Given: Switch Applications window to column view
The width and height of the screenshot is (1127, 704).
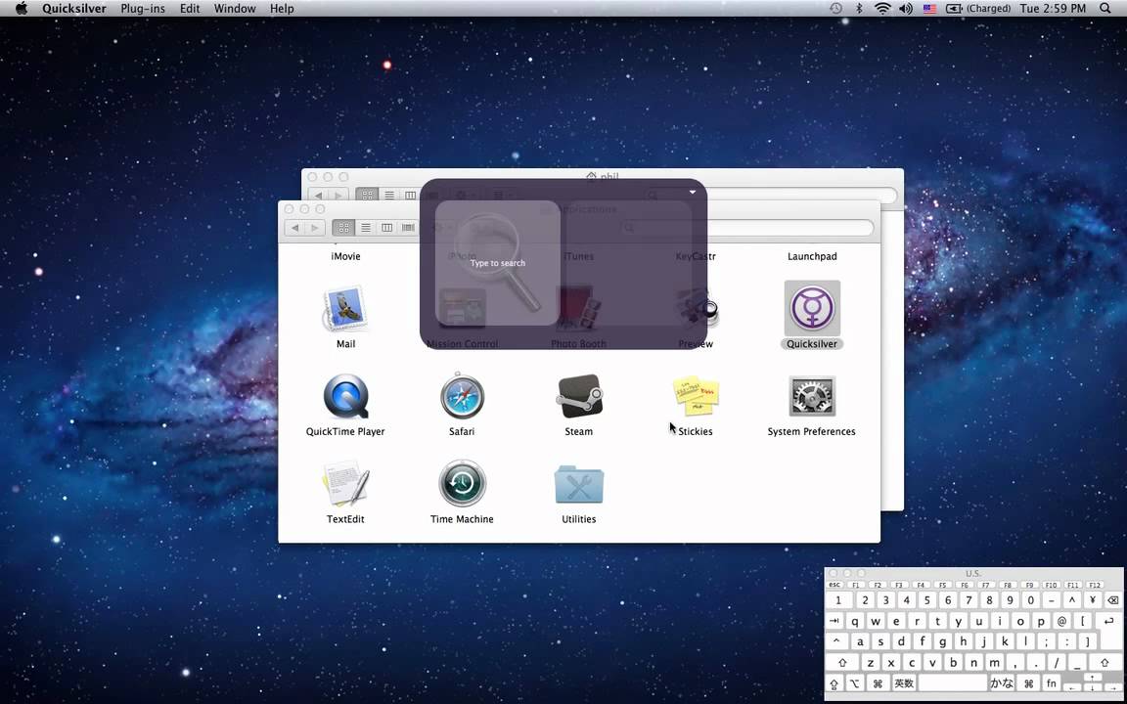Looking at the screenshot, I should [386, 228].
